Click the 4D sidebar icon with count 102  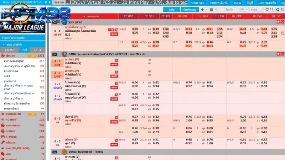tap(2, 119)
